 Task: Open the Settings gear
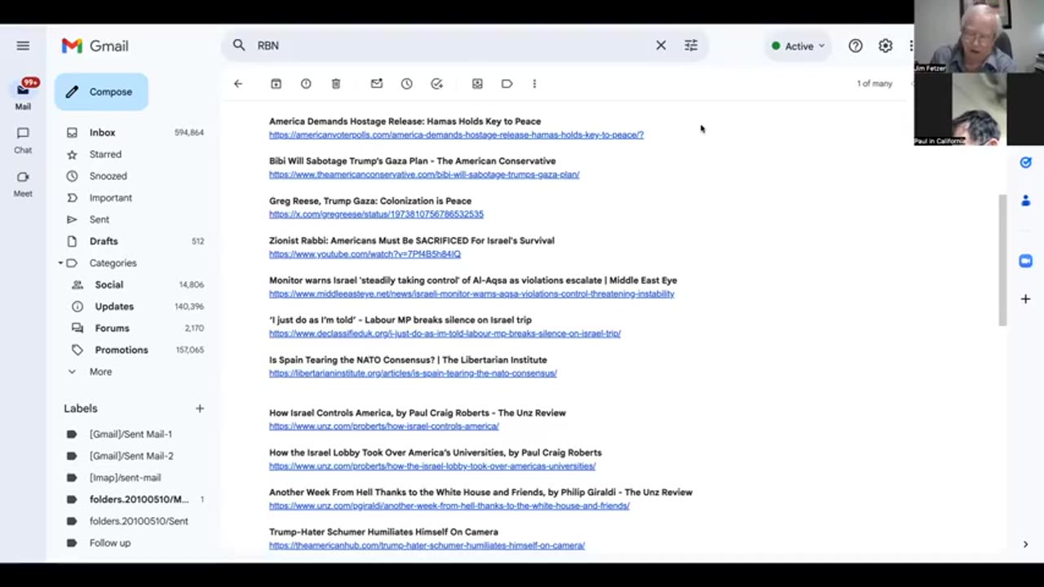(885, 46)
